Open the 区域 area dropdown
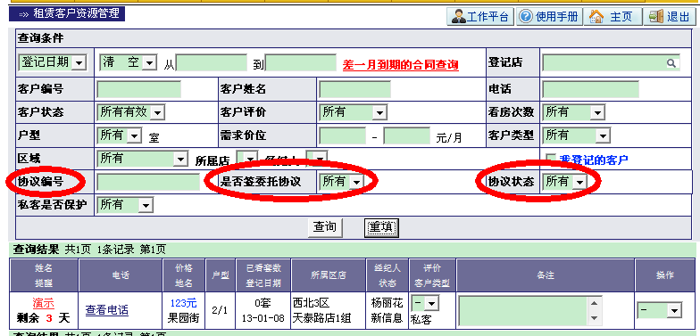Screen dimensions: 700x336 [142, 159]
